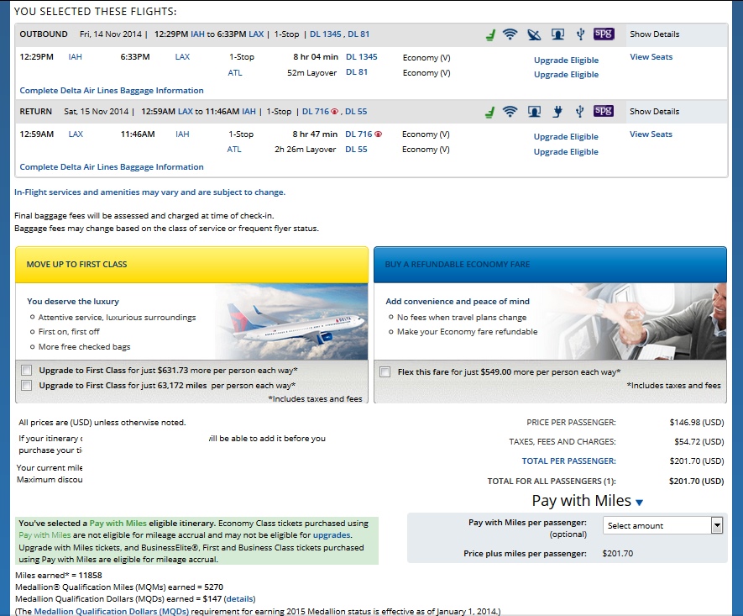
Task: Click the return flight USB icon
Action: click(x=578, y=111)
